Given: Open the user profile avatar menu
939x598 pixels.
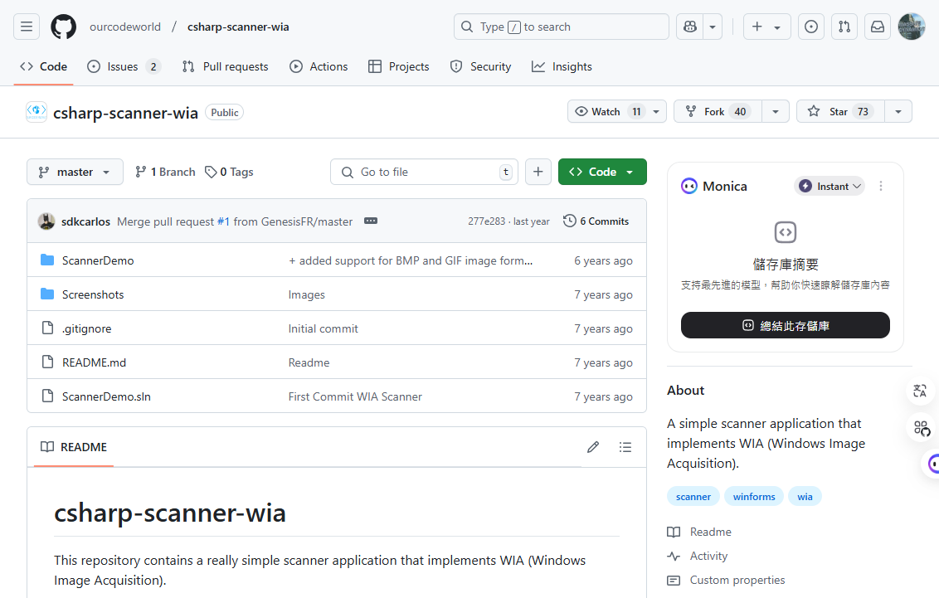Looking at the screenshot, I should (x=912, y=27).
